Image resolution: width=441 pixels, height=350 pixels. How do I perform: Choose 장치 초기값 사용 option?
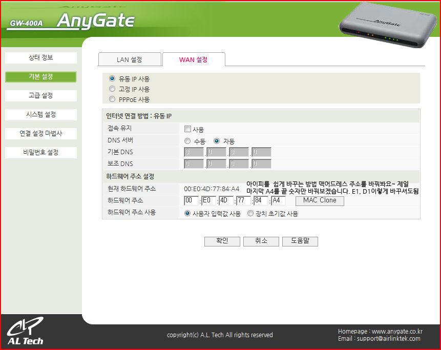(250, 213)
